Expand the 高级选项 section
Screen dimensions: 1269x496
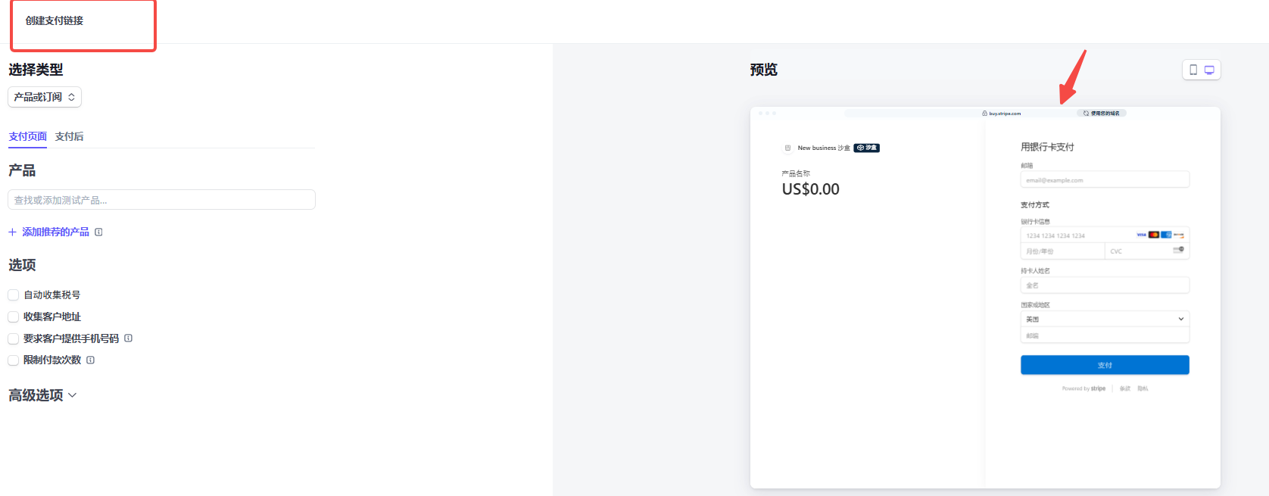click(x=42, y=395)
